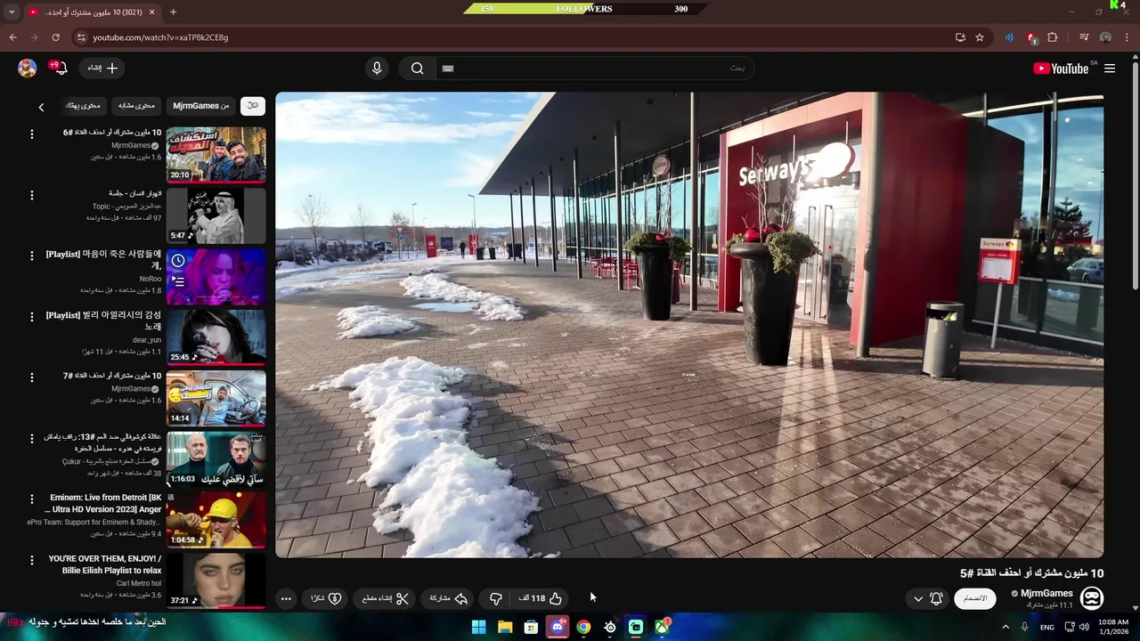
Task: Bookmark this page with star icon
Action: coord(980,37)
